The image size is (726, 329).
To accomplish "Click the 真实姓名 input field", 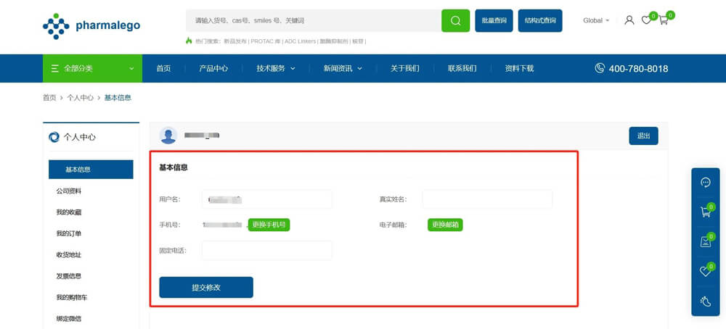I will tap(487, 199).
